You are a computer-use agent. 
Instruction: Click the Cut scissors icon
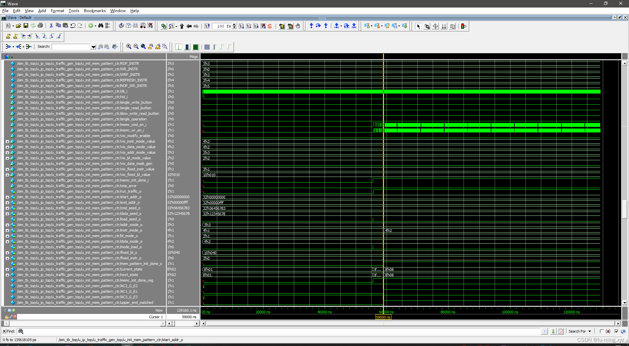[x=51, y=26]
